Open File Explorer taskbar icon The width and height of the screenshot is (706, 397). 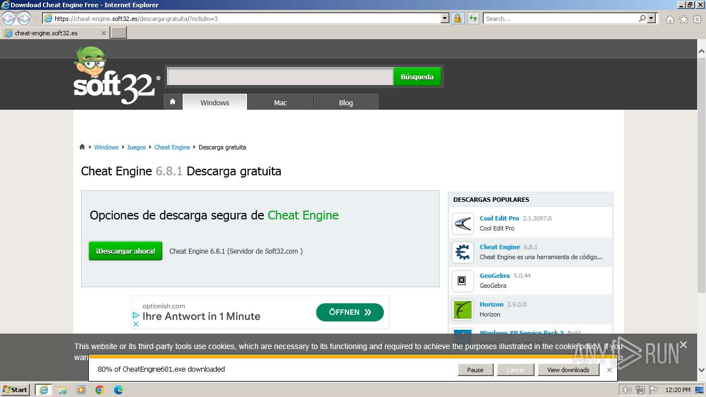[62, 390]
